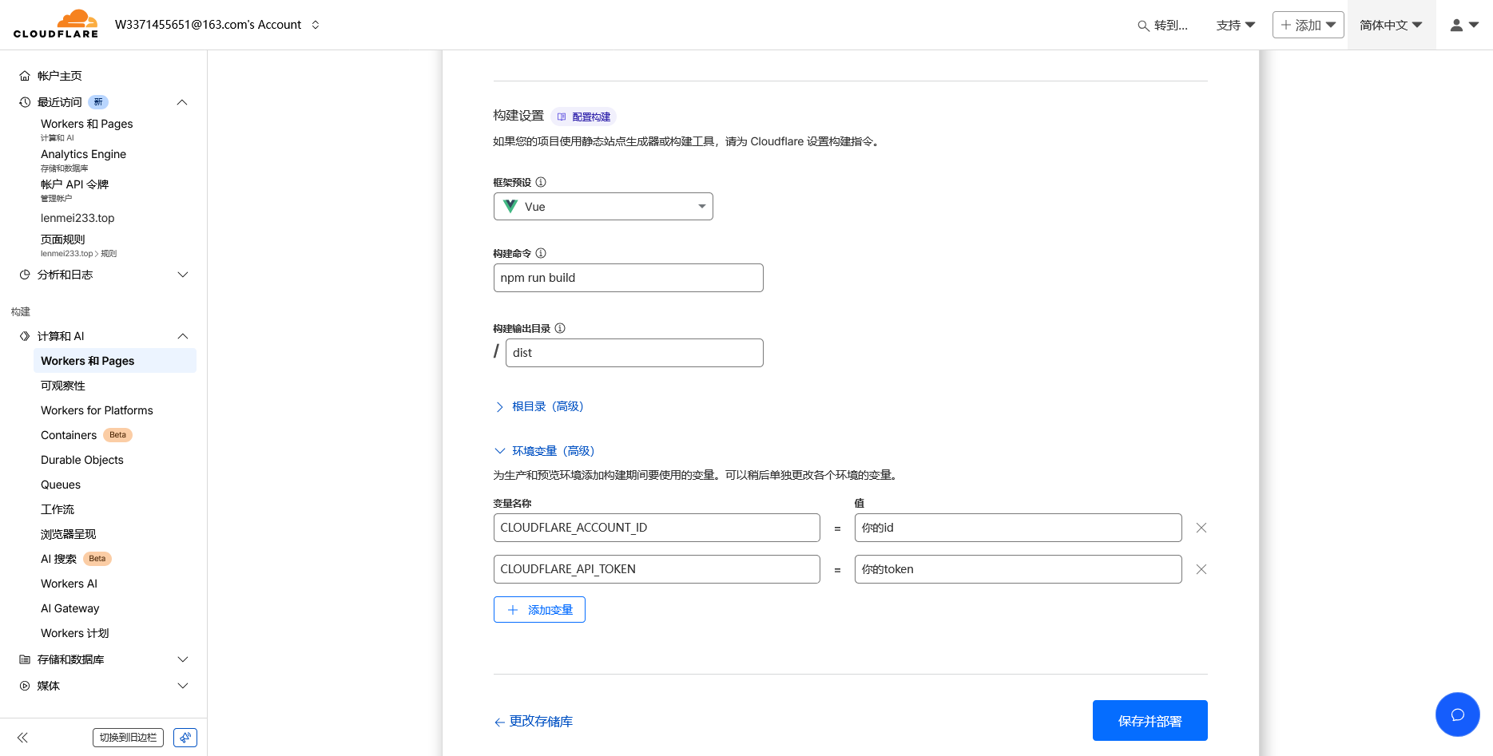The width and height of the screenshot is (1493, 756).
Task: Click the 添加变量 button
Action: coord(539,609)
